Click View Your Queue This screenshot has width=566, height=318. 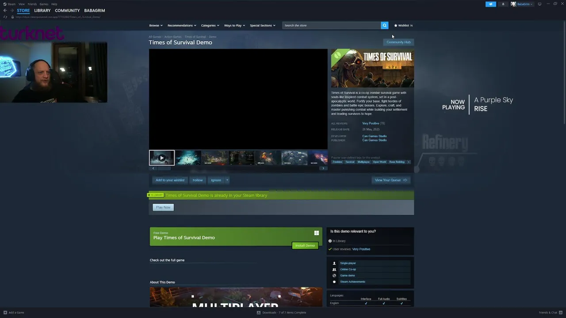pyautogui.click(x=391, y=180)
